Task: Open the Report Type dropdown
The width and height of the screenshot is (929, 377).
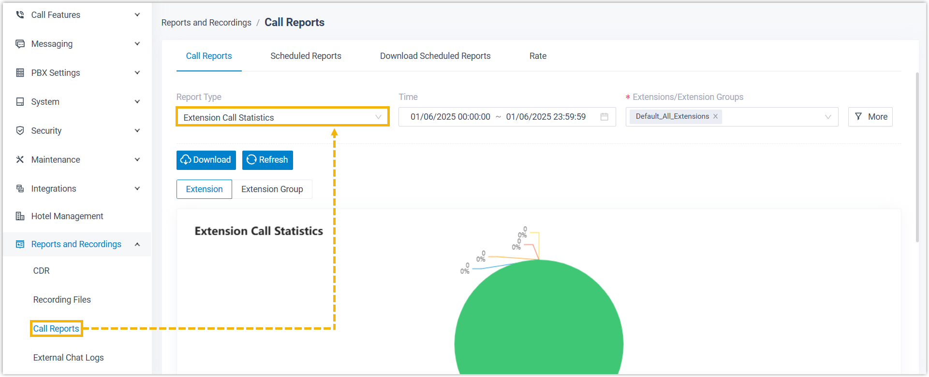Action: (x=282, y=117)
